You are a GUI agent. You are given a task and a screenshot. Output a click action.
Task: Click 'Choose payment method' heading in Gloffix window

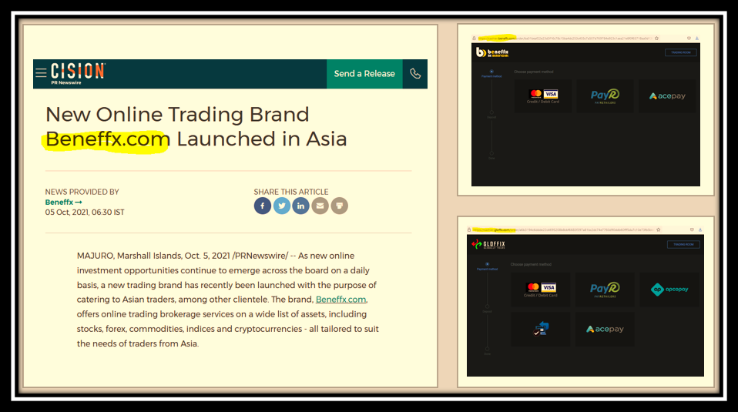click(x=531, y=264)
